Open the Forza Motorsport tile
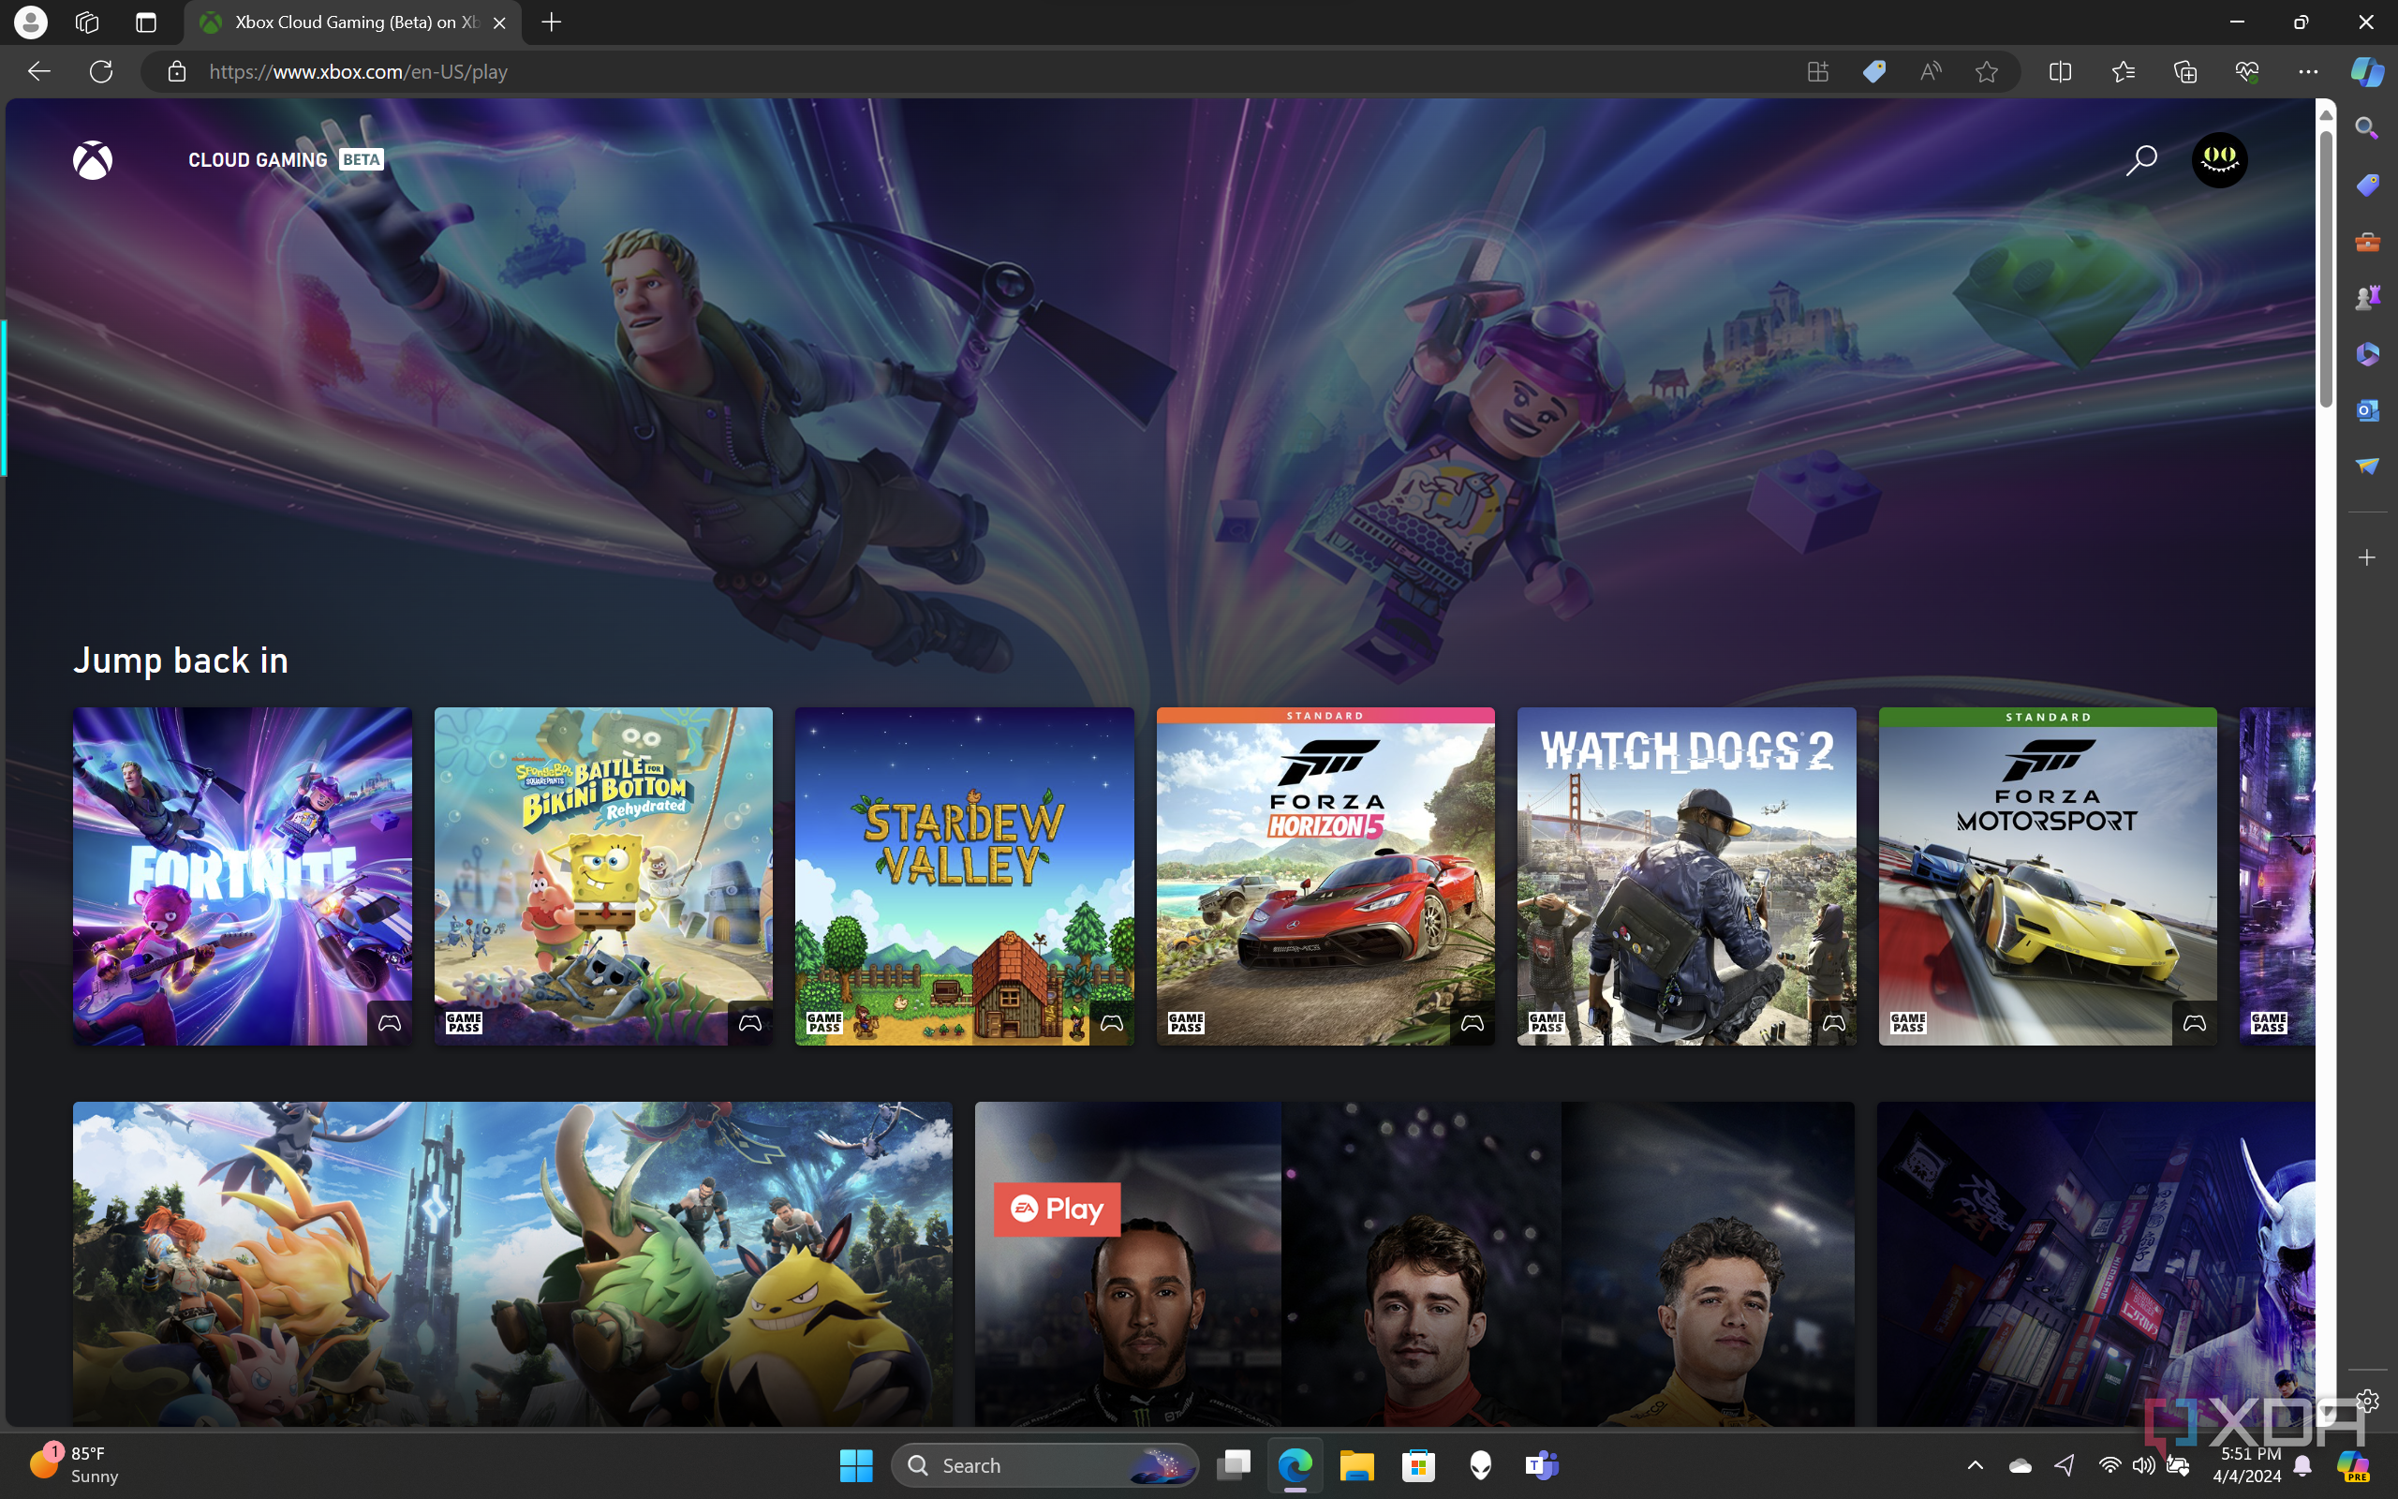Viewport: 2398px width, 1499px height. point(2048,875)
